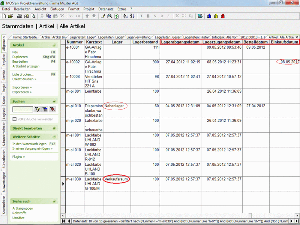Click the Open folder toolbar icon
This screenshot has height=225, width=300.
coord(10,16)
